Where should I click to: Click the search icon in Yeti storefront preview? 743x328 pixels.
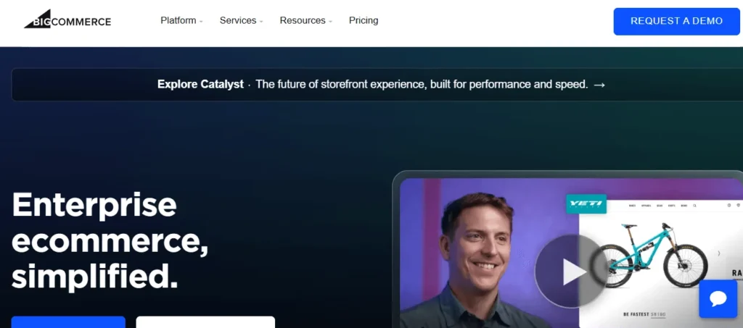pyautogui.click(x=694, y=206)
